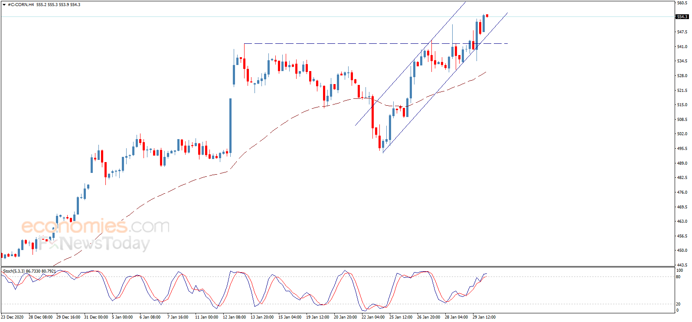
Task: Open the economies.com watermark link
Action: 95,226
